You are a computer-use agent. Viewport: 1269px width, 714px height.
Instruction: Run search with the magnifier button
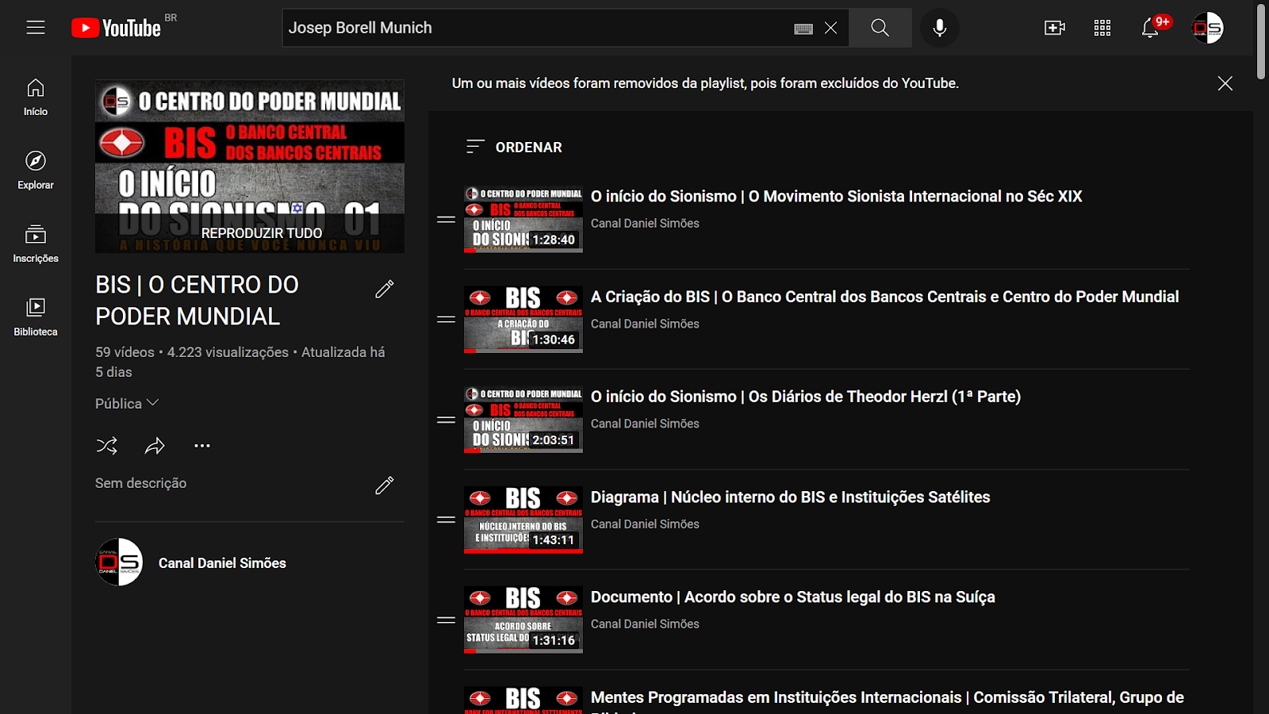(880, 28)
